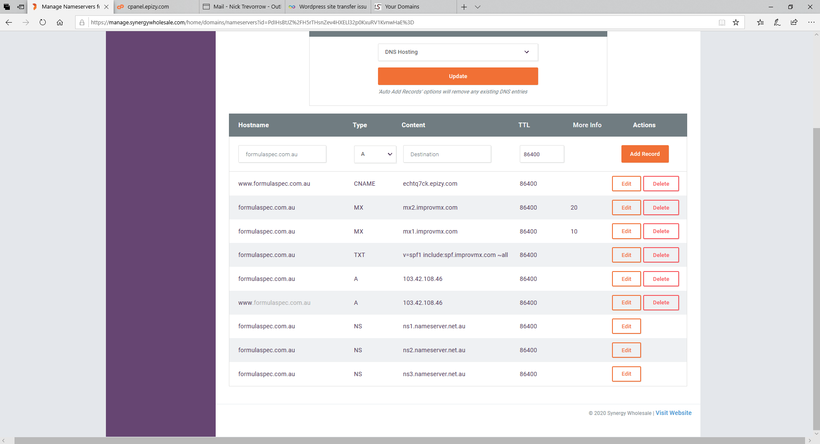This screenshot has height=444, width=820.
Task: Click the Home icon in toolbar
Action: [60, 23]
